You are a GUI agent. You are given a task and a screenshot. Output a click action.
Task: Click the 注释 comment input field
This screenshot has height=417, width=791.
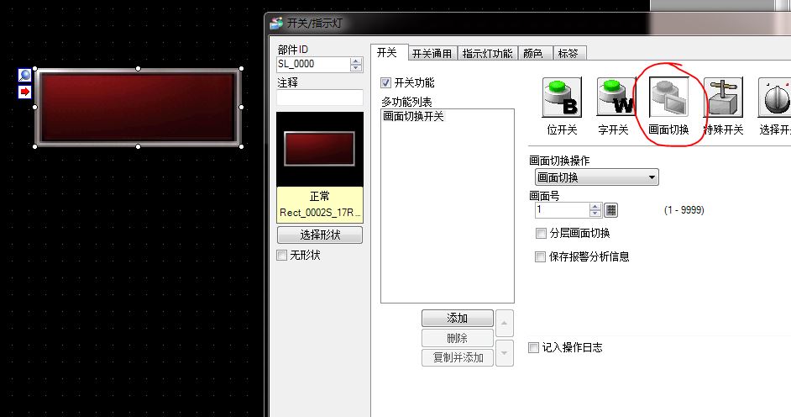point(319,98)
